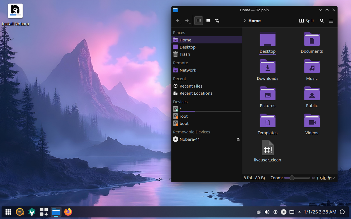Open the Home breadcrumb entry
The height and width of the screenshot is (219, 351).
254,20
